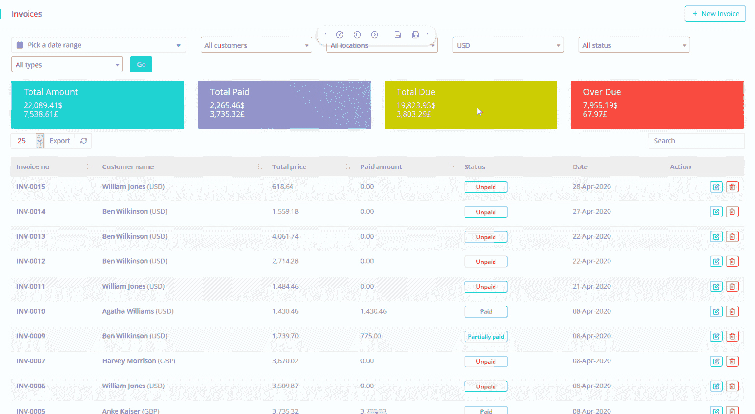Image resolution: width=755 pixels, height=414 pixels.
Task: Open the All status filter
Action: pyautogui.click(x=634, y=45)
